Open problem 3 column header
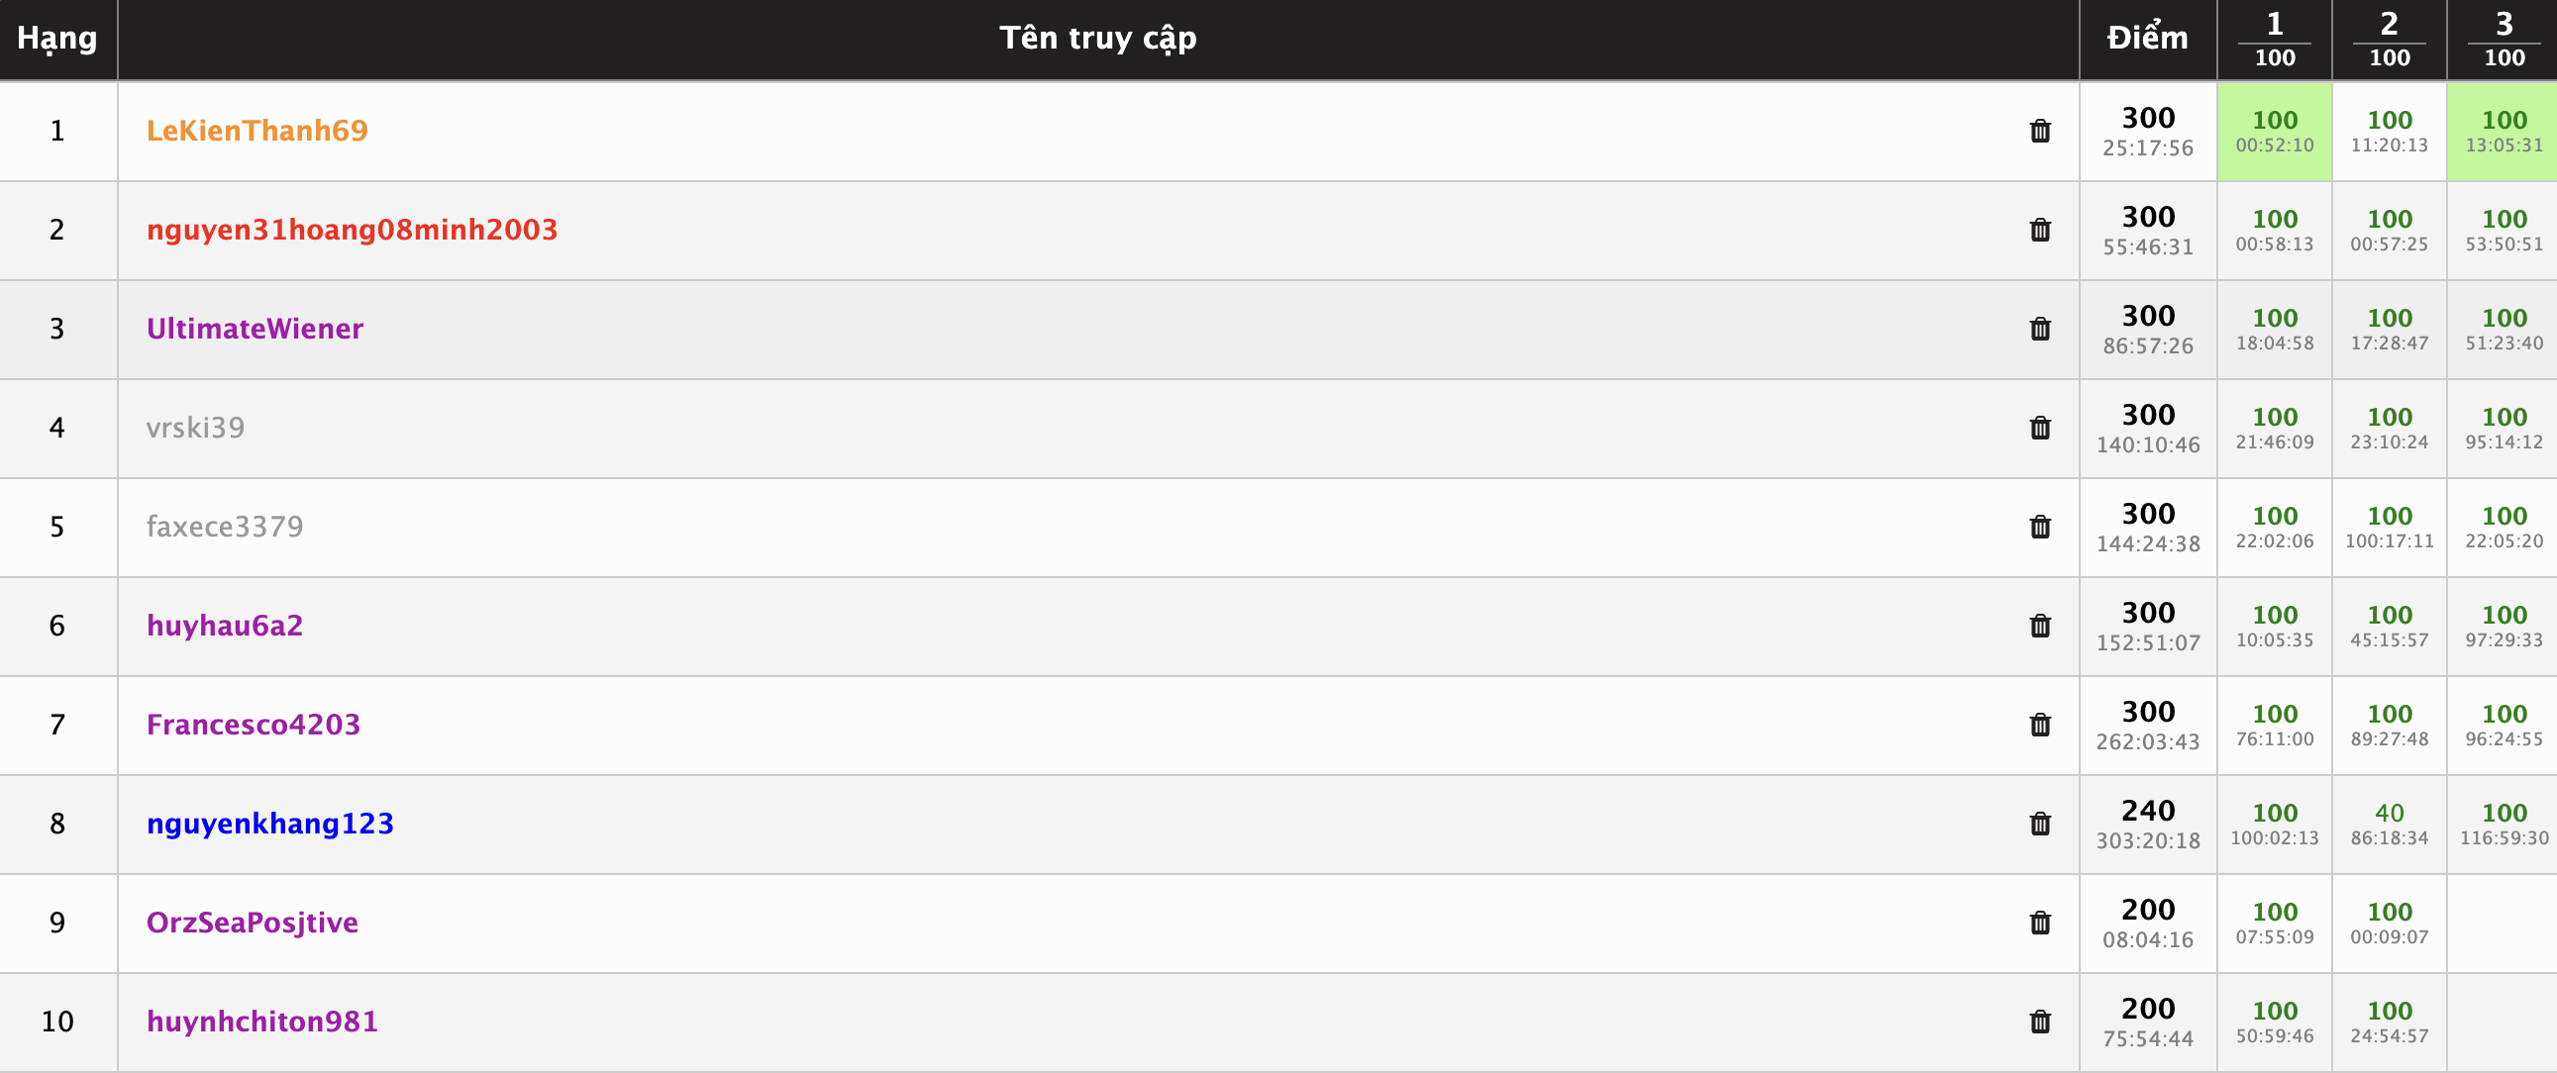The image size is (2557, 1073). click(x=2504, y=39)
